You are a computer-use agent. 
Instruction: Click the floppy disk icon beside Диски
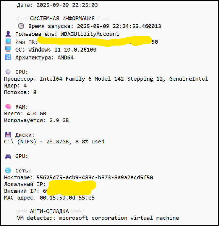point(8,135)
